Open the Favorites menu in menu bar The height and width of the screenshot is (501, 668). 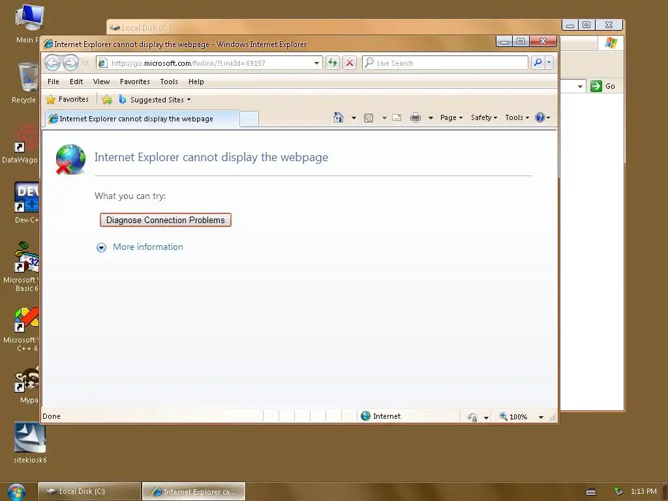[x=134, y=82]
